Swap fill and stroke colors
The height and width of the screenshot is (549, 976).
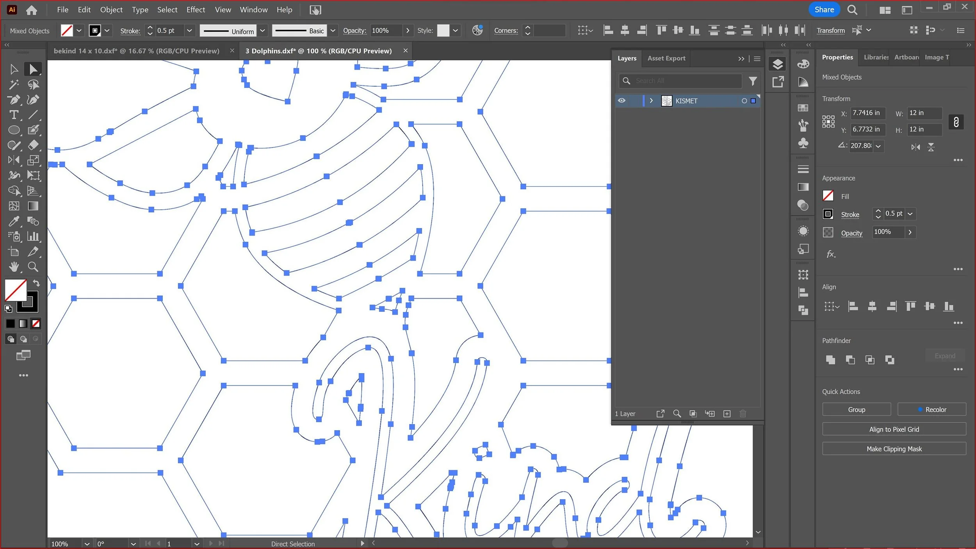click(x=36, y=283)
